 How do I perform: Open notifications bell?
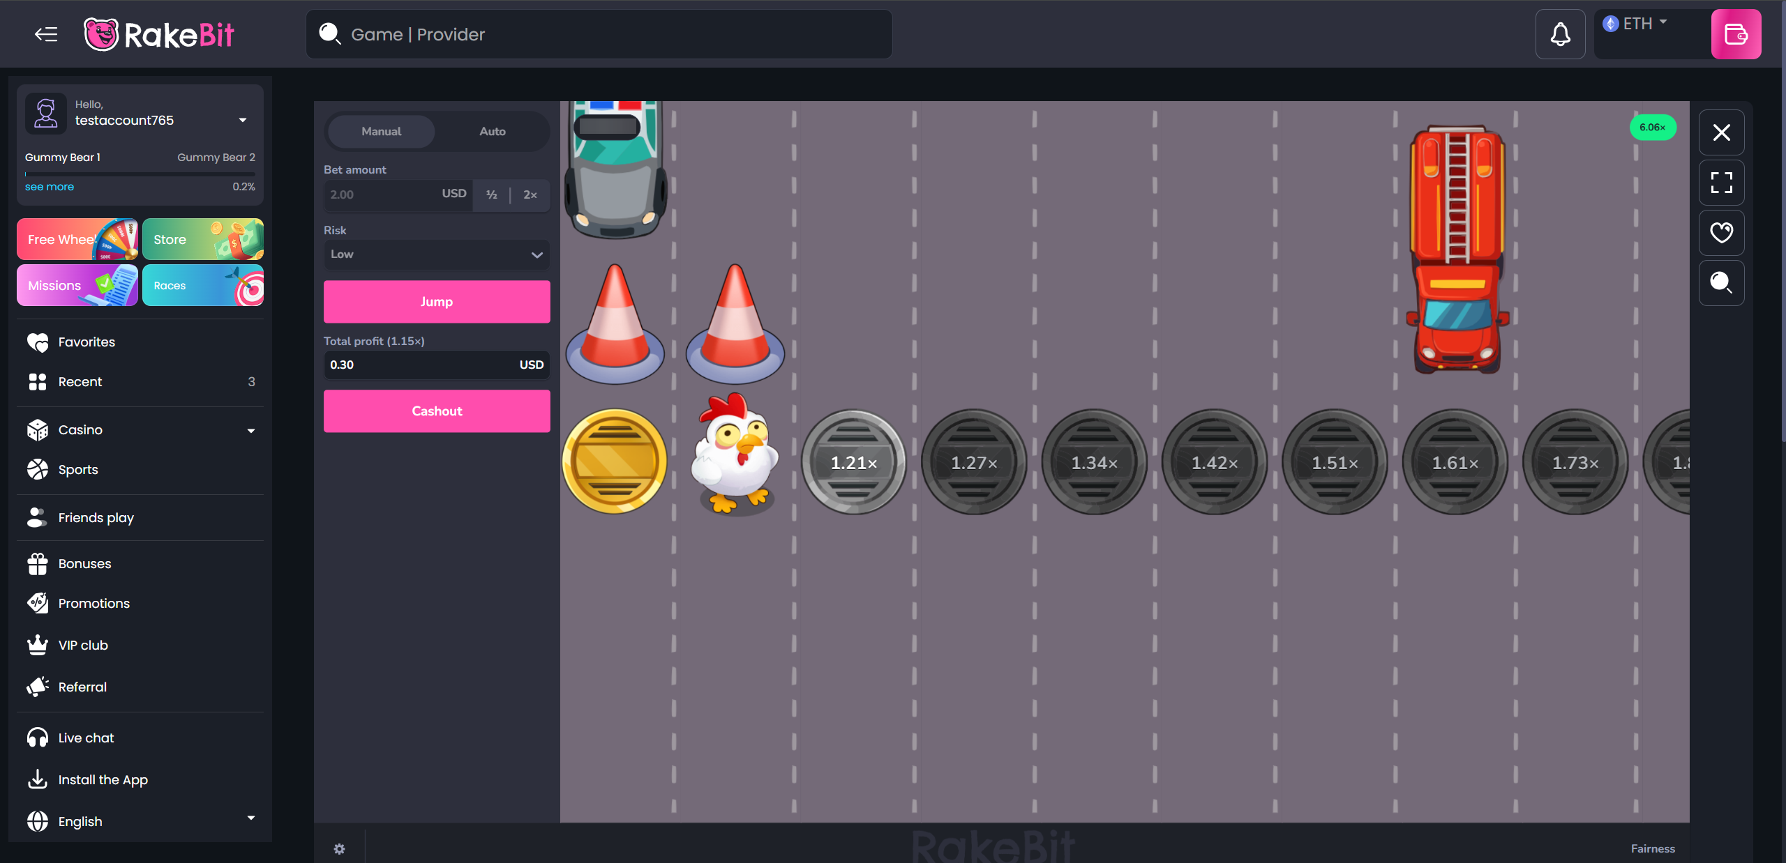pos(1560,34)
